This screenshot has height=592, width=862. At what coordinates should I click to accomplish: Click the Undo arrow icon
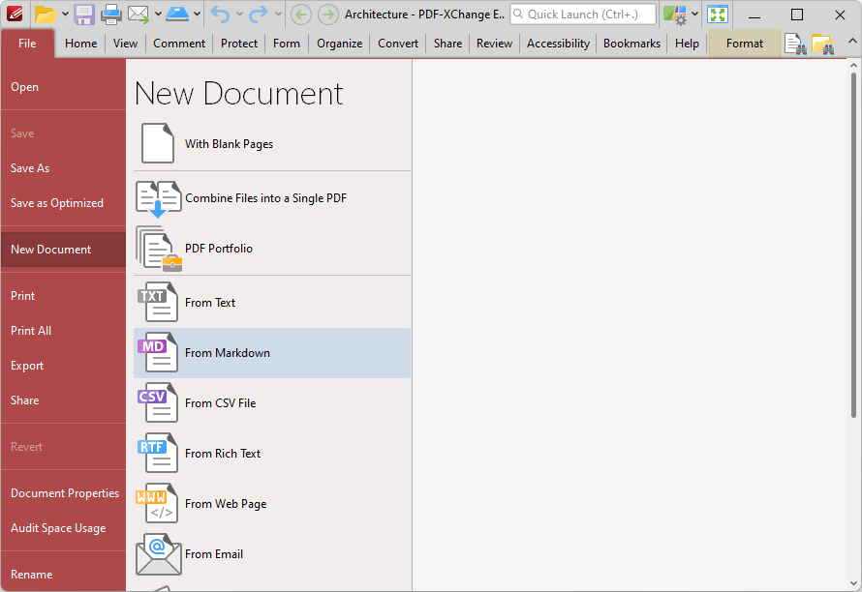221,15
